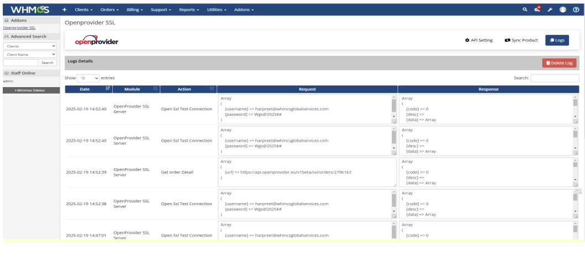Image resolution: width=585 pixels, height=257 pixels.
Task: Click the Openprovider SSL page title
Action: 90,23
